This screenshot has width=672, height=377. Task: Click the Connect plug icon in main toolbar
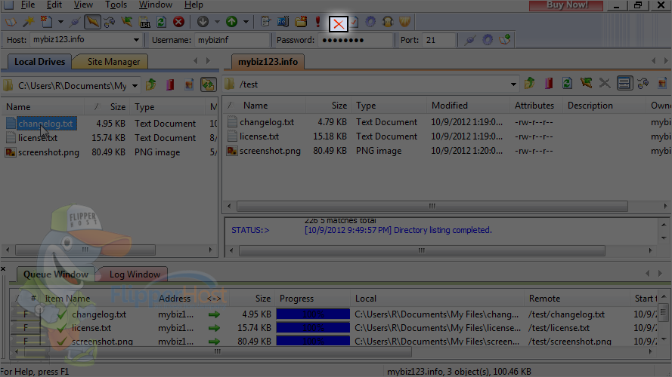pyautogui.click(x=75, y=22)
